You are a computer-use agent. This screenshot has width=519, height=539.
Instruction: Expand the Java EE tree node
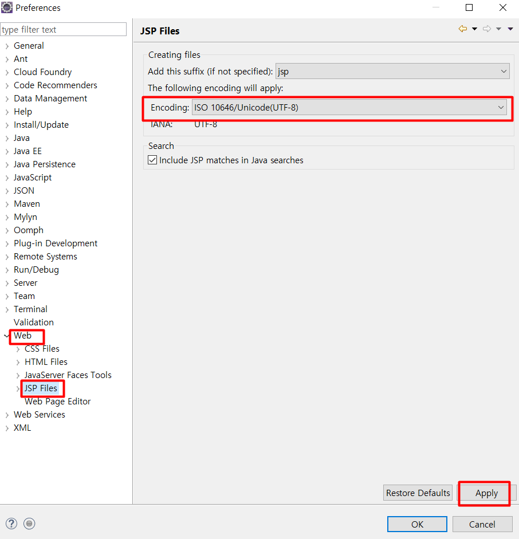click(x=7, y=151)
